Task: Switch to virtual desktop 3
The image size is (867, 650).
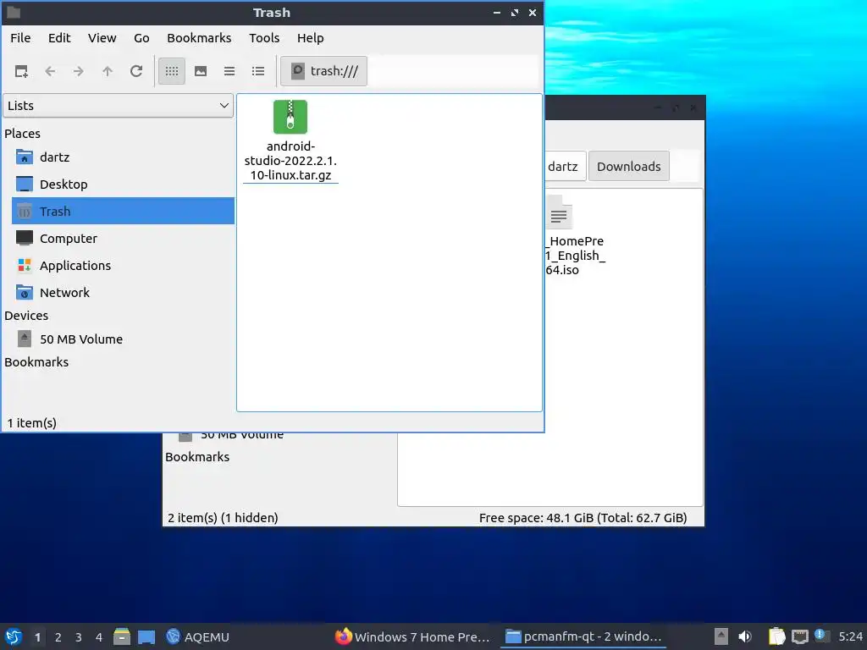Action: pos(79,637)
